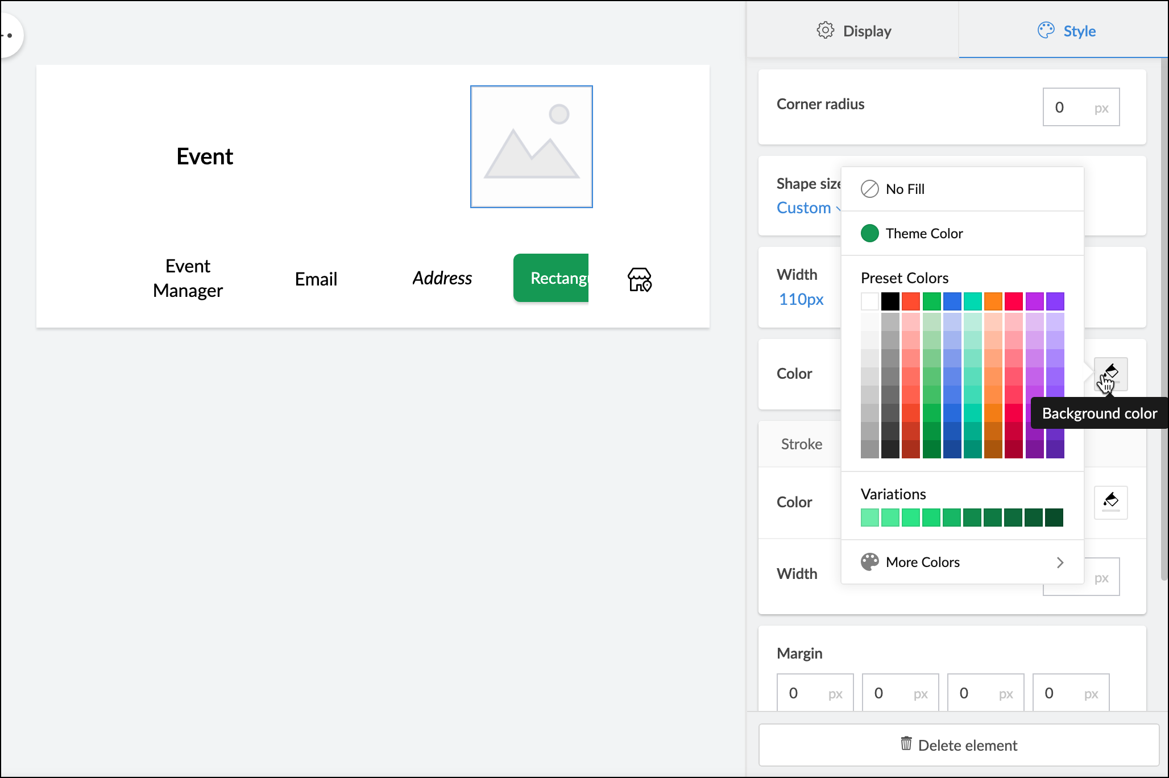
Task: Click the background color paint bucket icon
Action: [x=1110, y=373]
